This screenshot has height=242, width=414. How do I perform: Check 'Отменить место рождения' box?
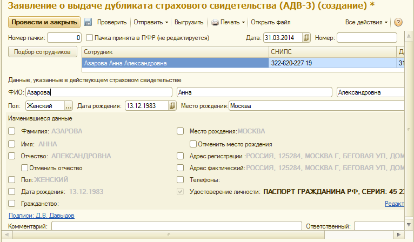click(x=193, y=144)
